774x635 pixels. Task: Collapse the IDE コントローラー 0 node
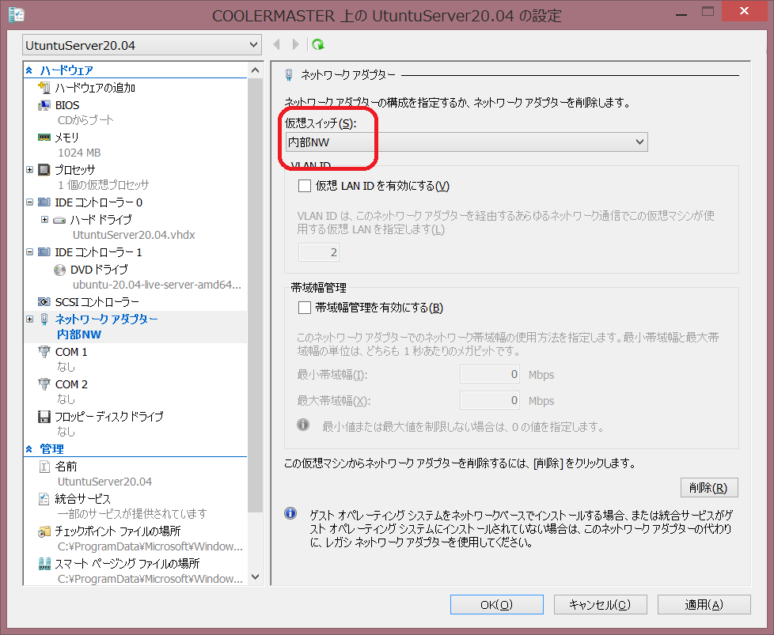(29, 202)
